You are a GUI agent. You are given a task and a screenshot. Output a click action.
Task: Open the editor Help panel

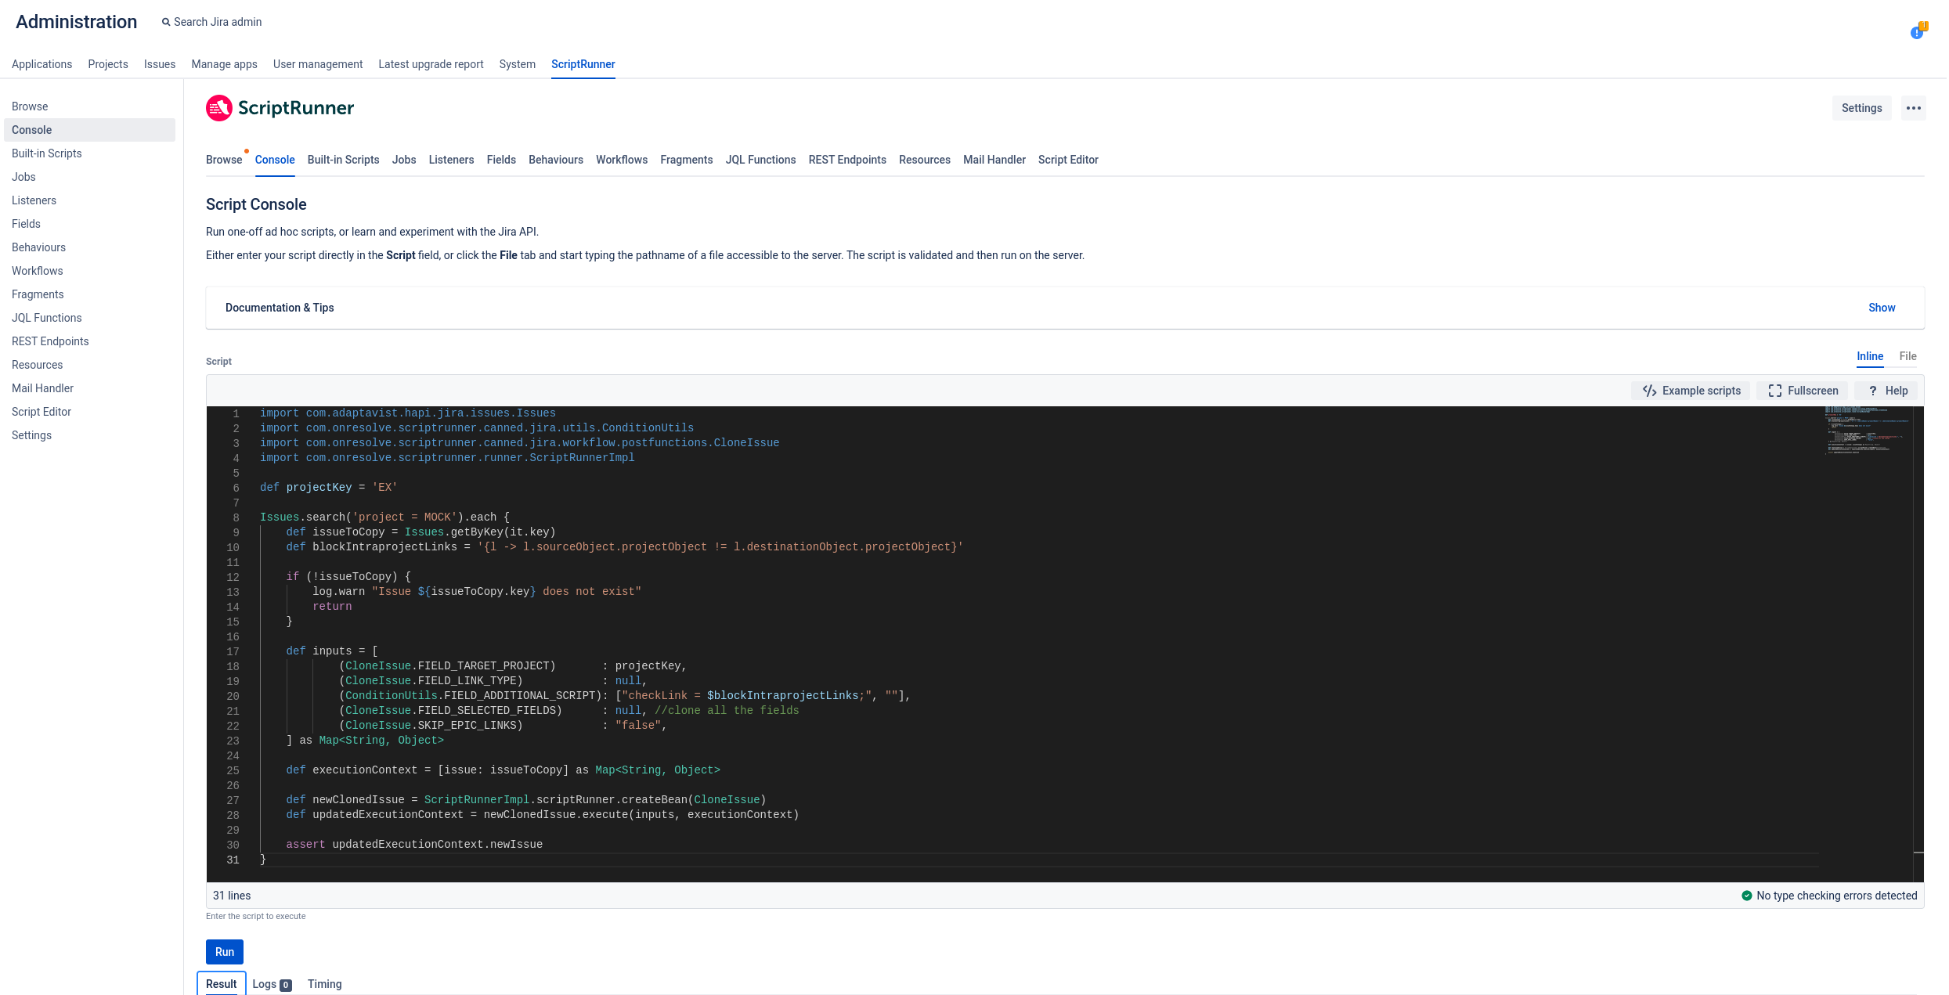coord(1886,390)
